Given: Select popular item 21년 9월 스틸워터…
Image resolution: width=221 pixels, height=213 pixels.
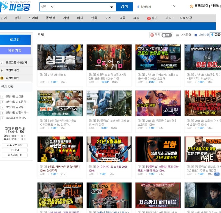Looking at the screenshot, I should tap(17, 113).
